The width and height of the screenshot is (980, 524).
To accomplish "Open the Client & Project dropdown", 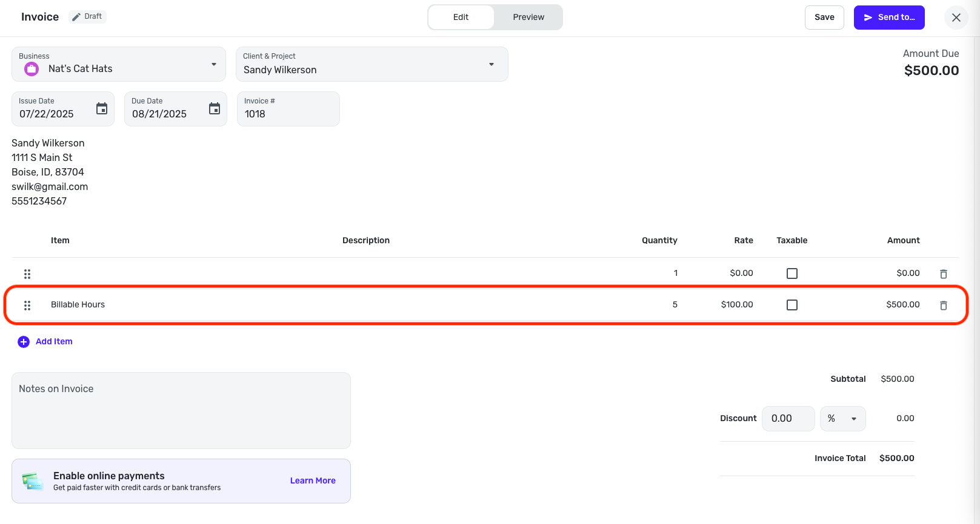I will (x=491, y=64).
